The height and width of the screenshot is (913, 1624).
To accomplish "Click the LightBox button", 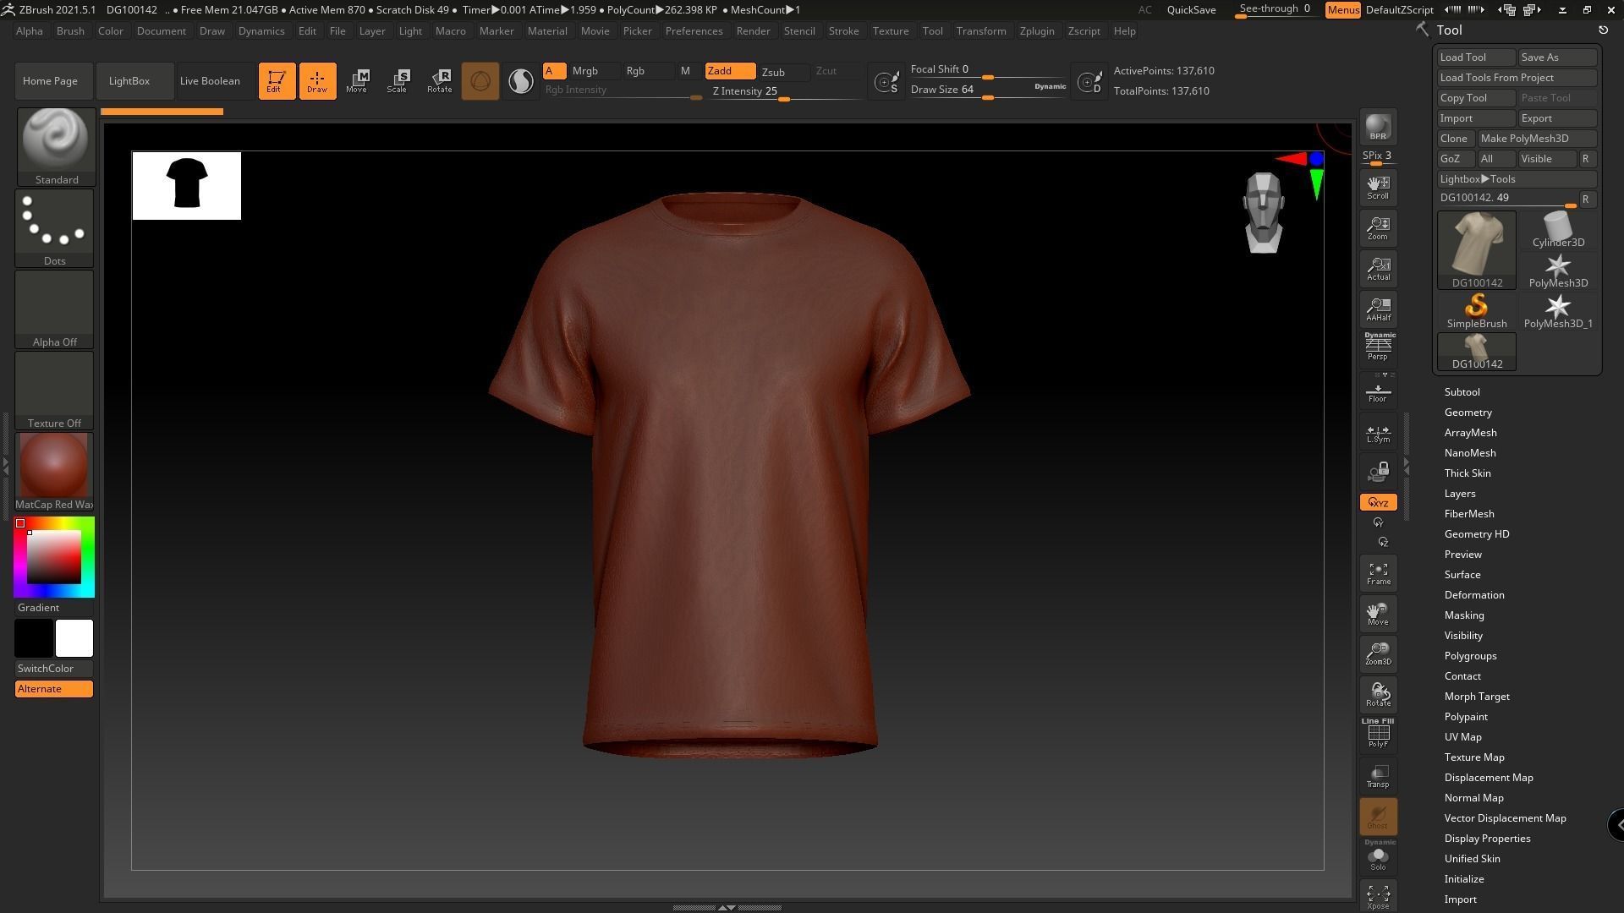I will point(129,81).
